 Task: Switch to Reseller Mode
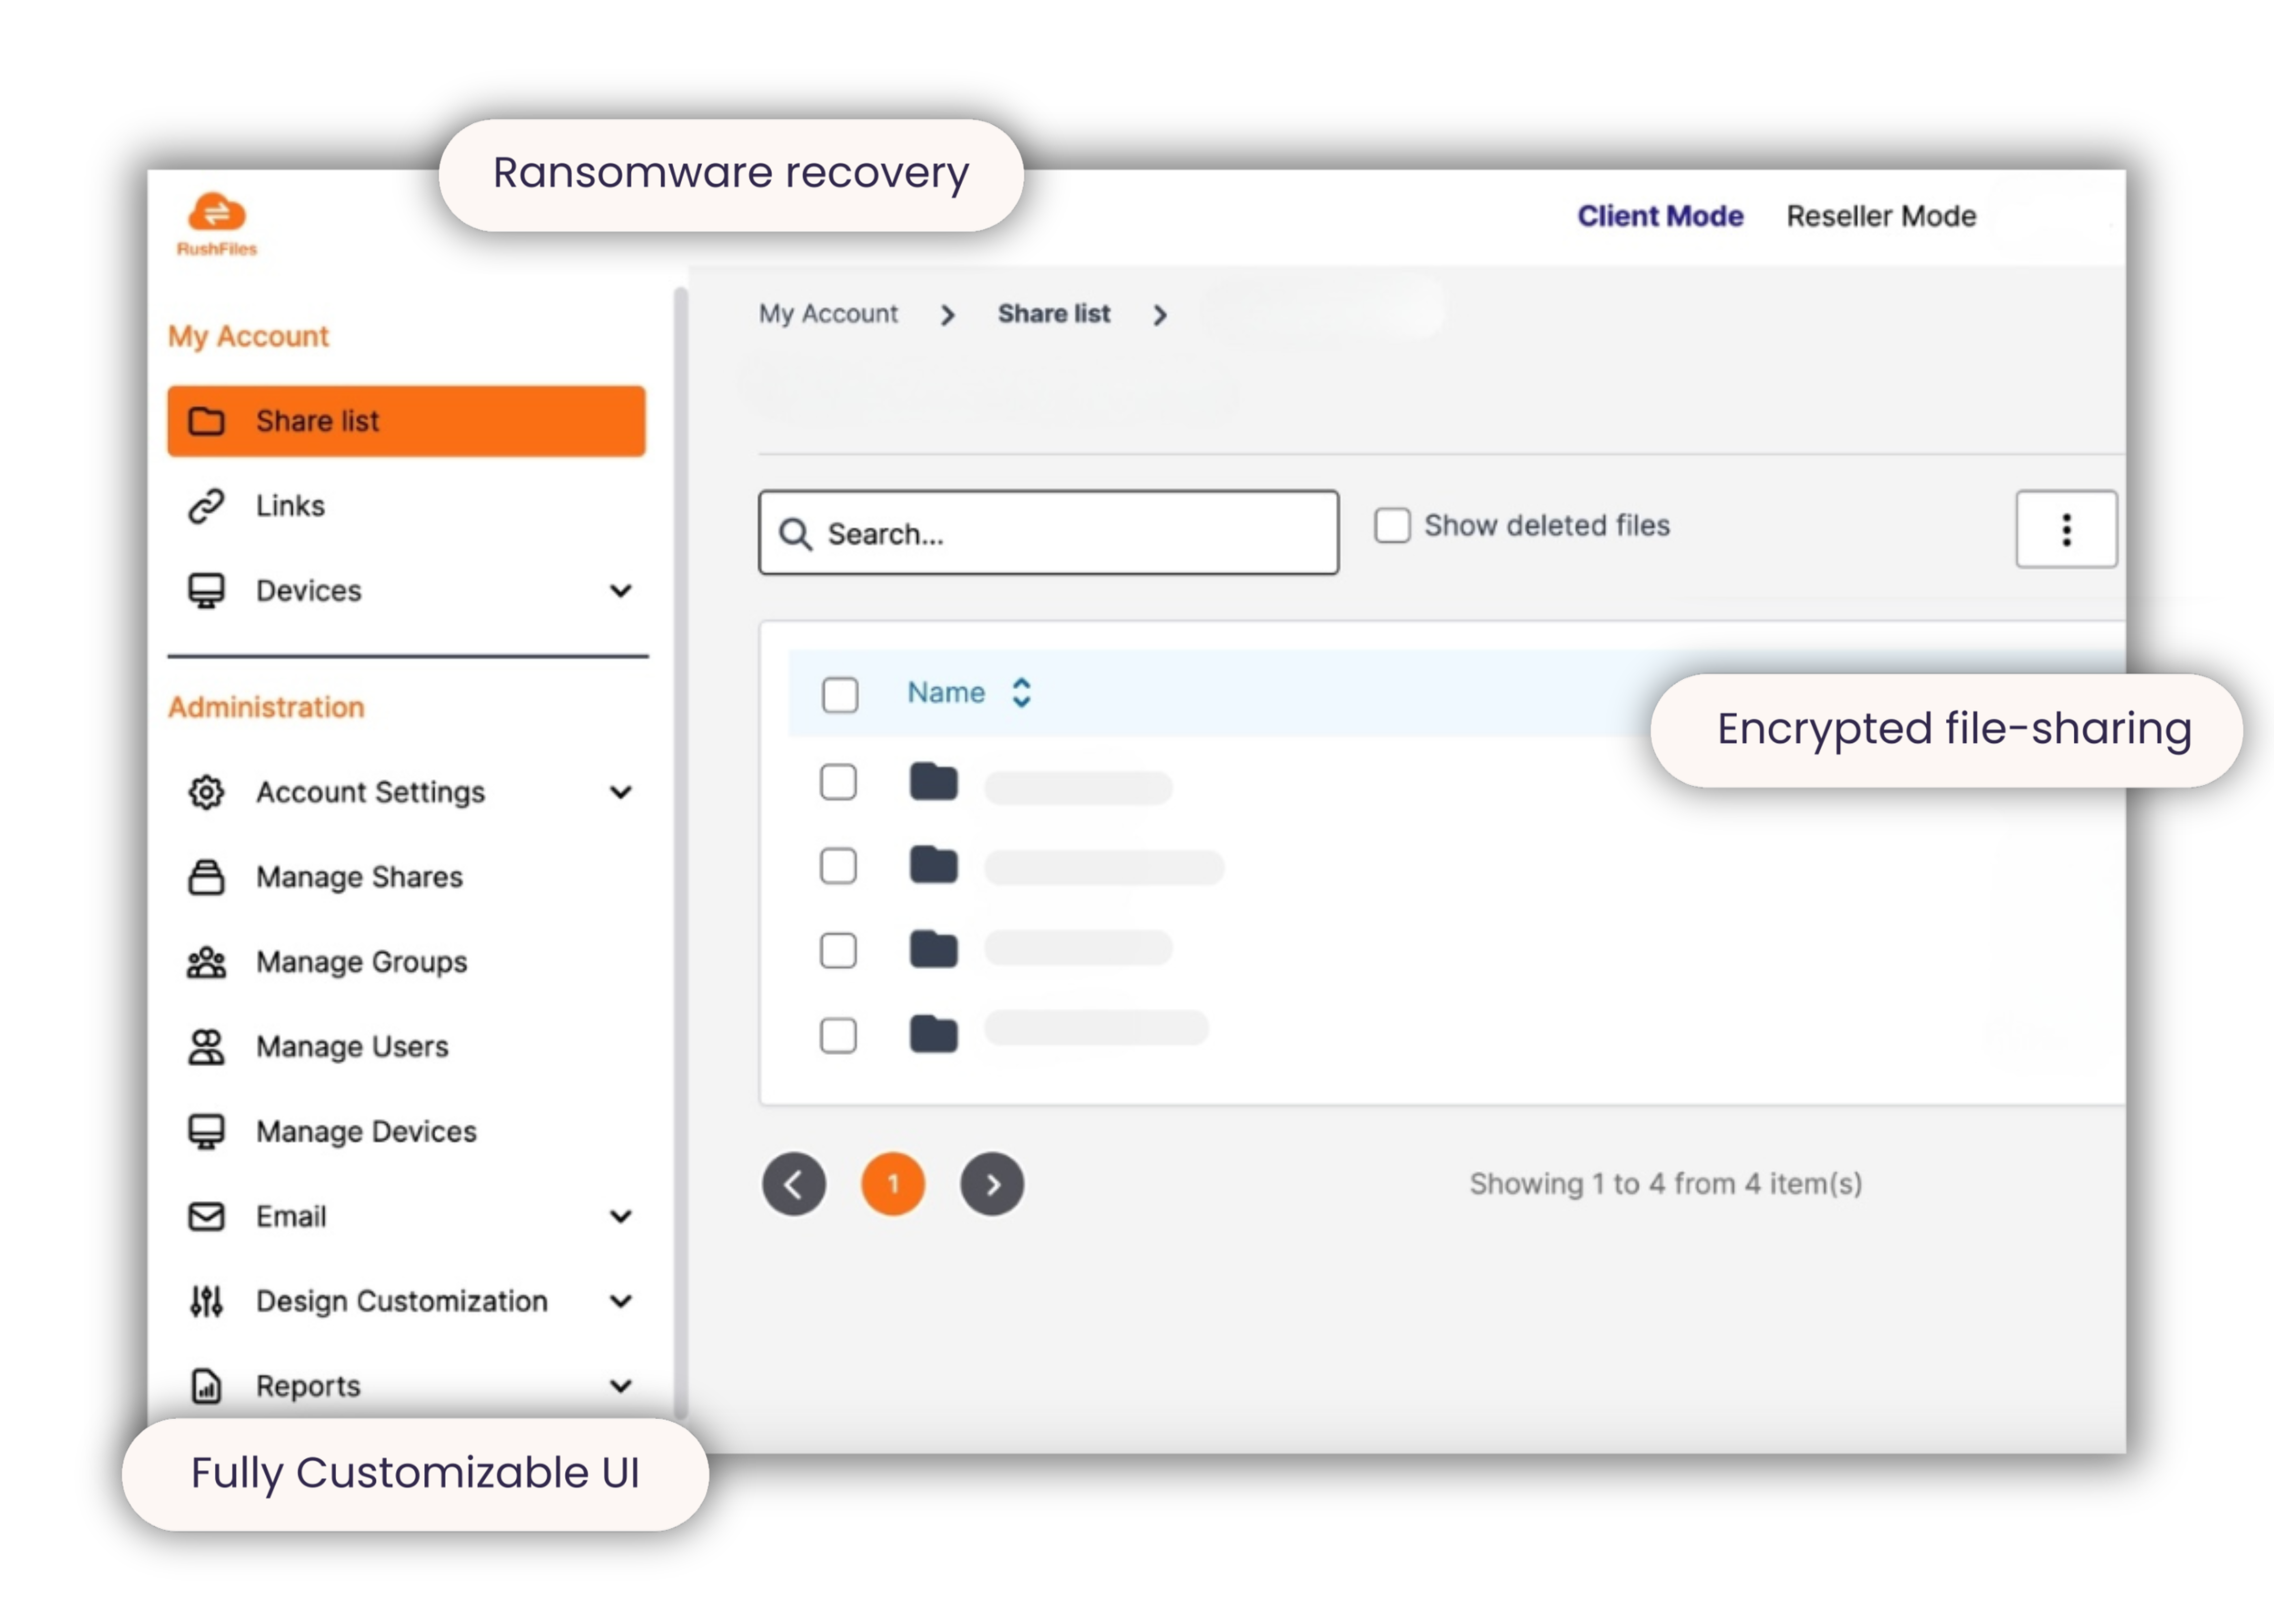coord(1881,215)
